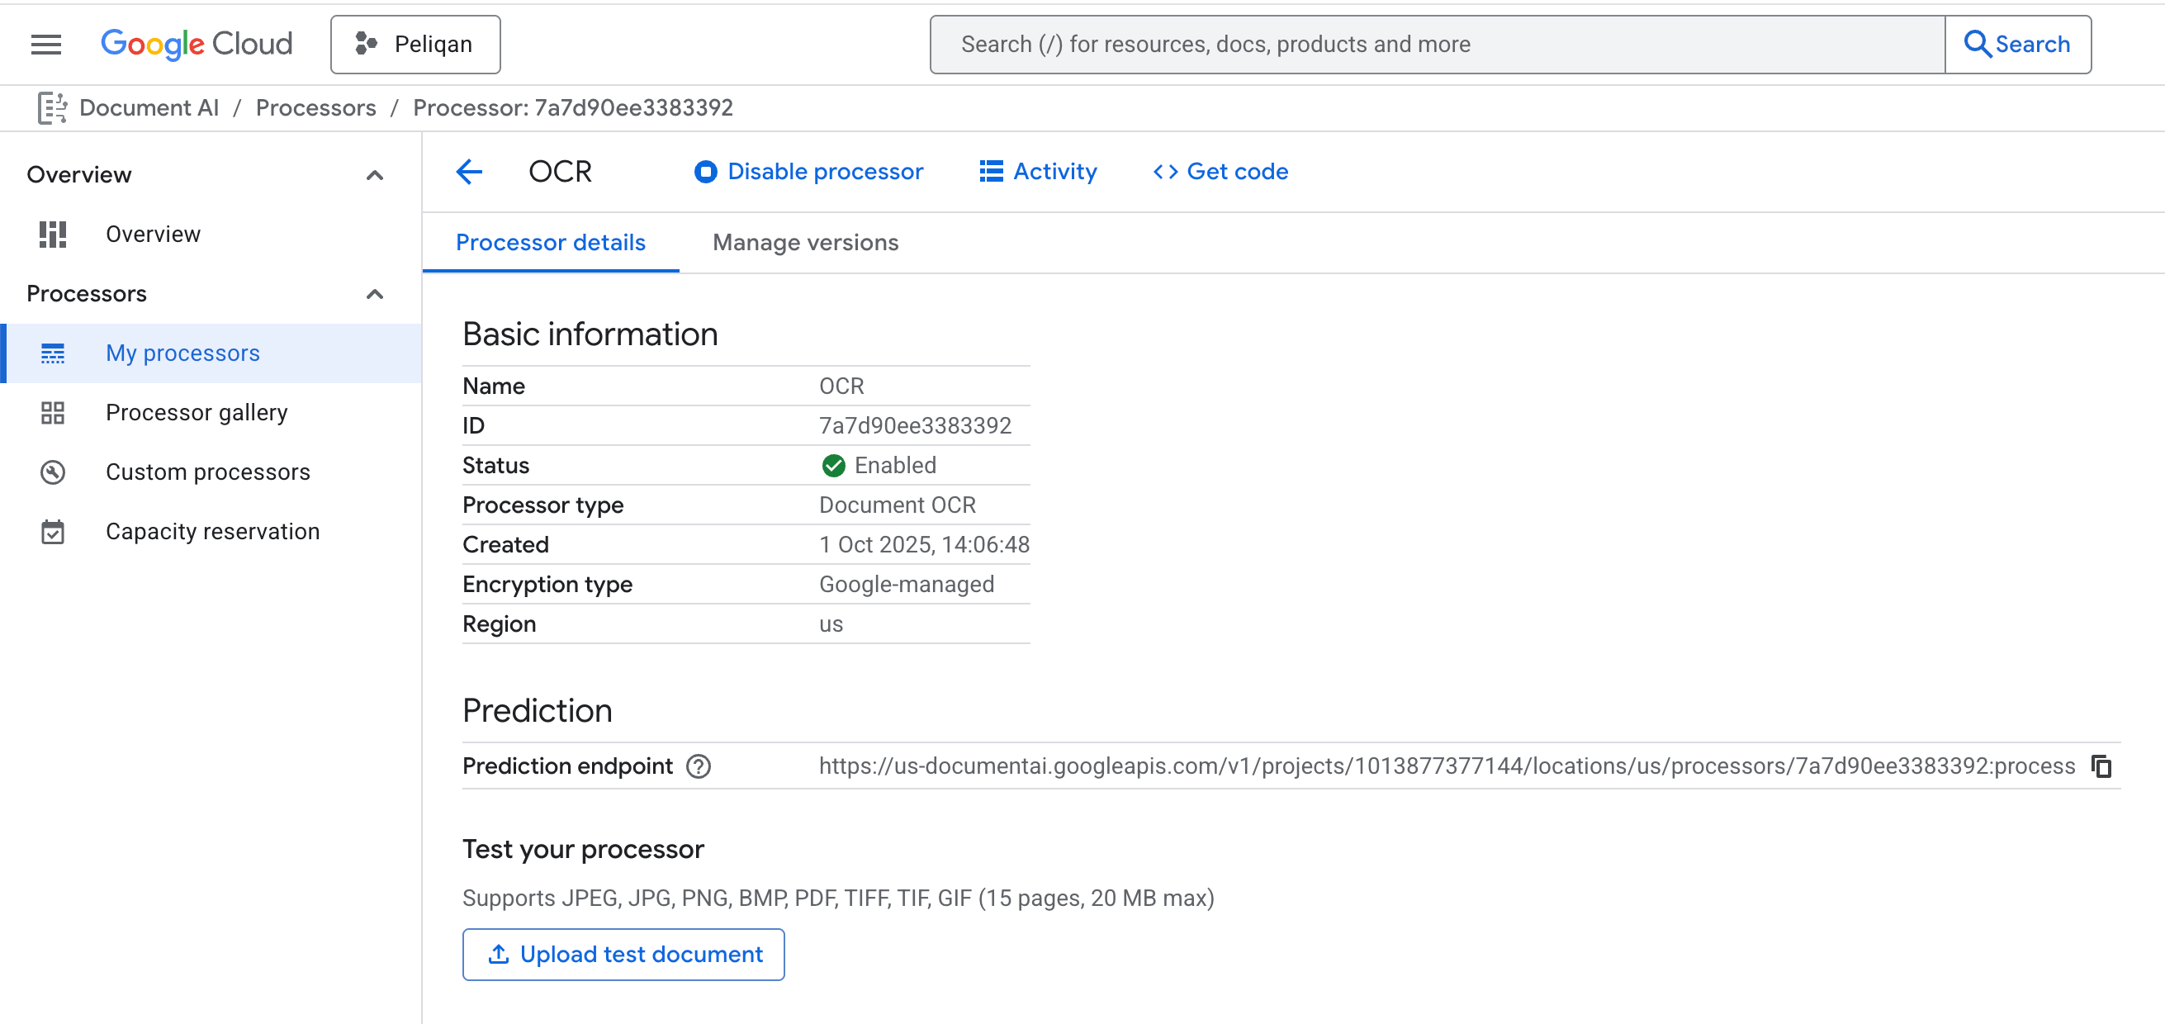Click the Get code button
The image size is (2165, 1024).
click(x=1220, y=172)
